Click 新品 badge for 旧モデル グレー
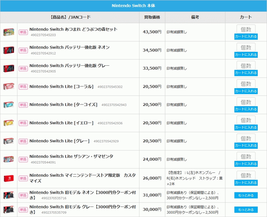The image size is (267, 217). coord(23,210)
